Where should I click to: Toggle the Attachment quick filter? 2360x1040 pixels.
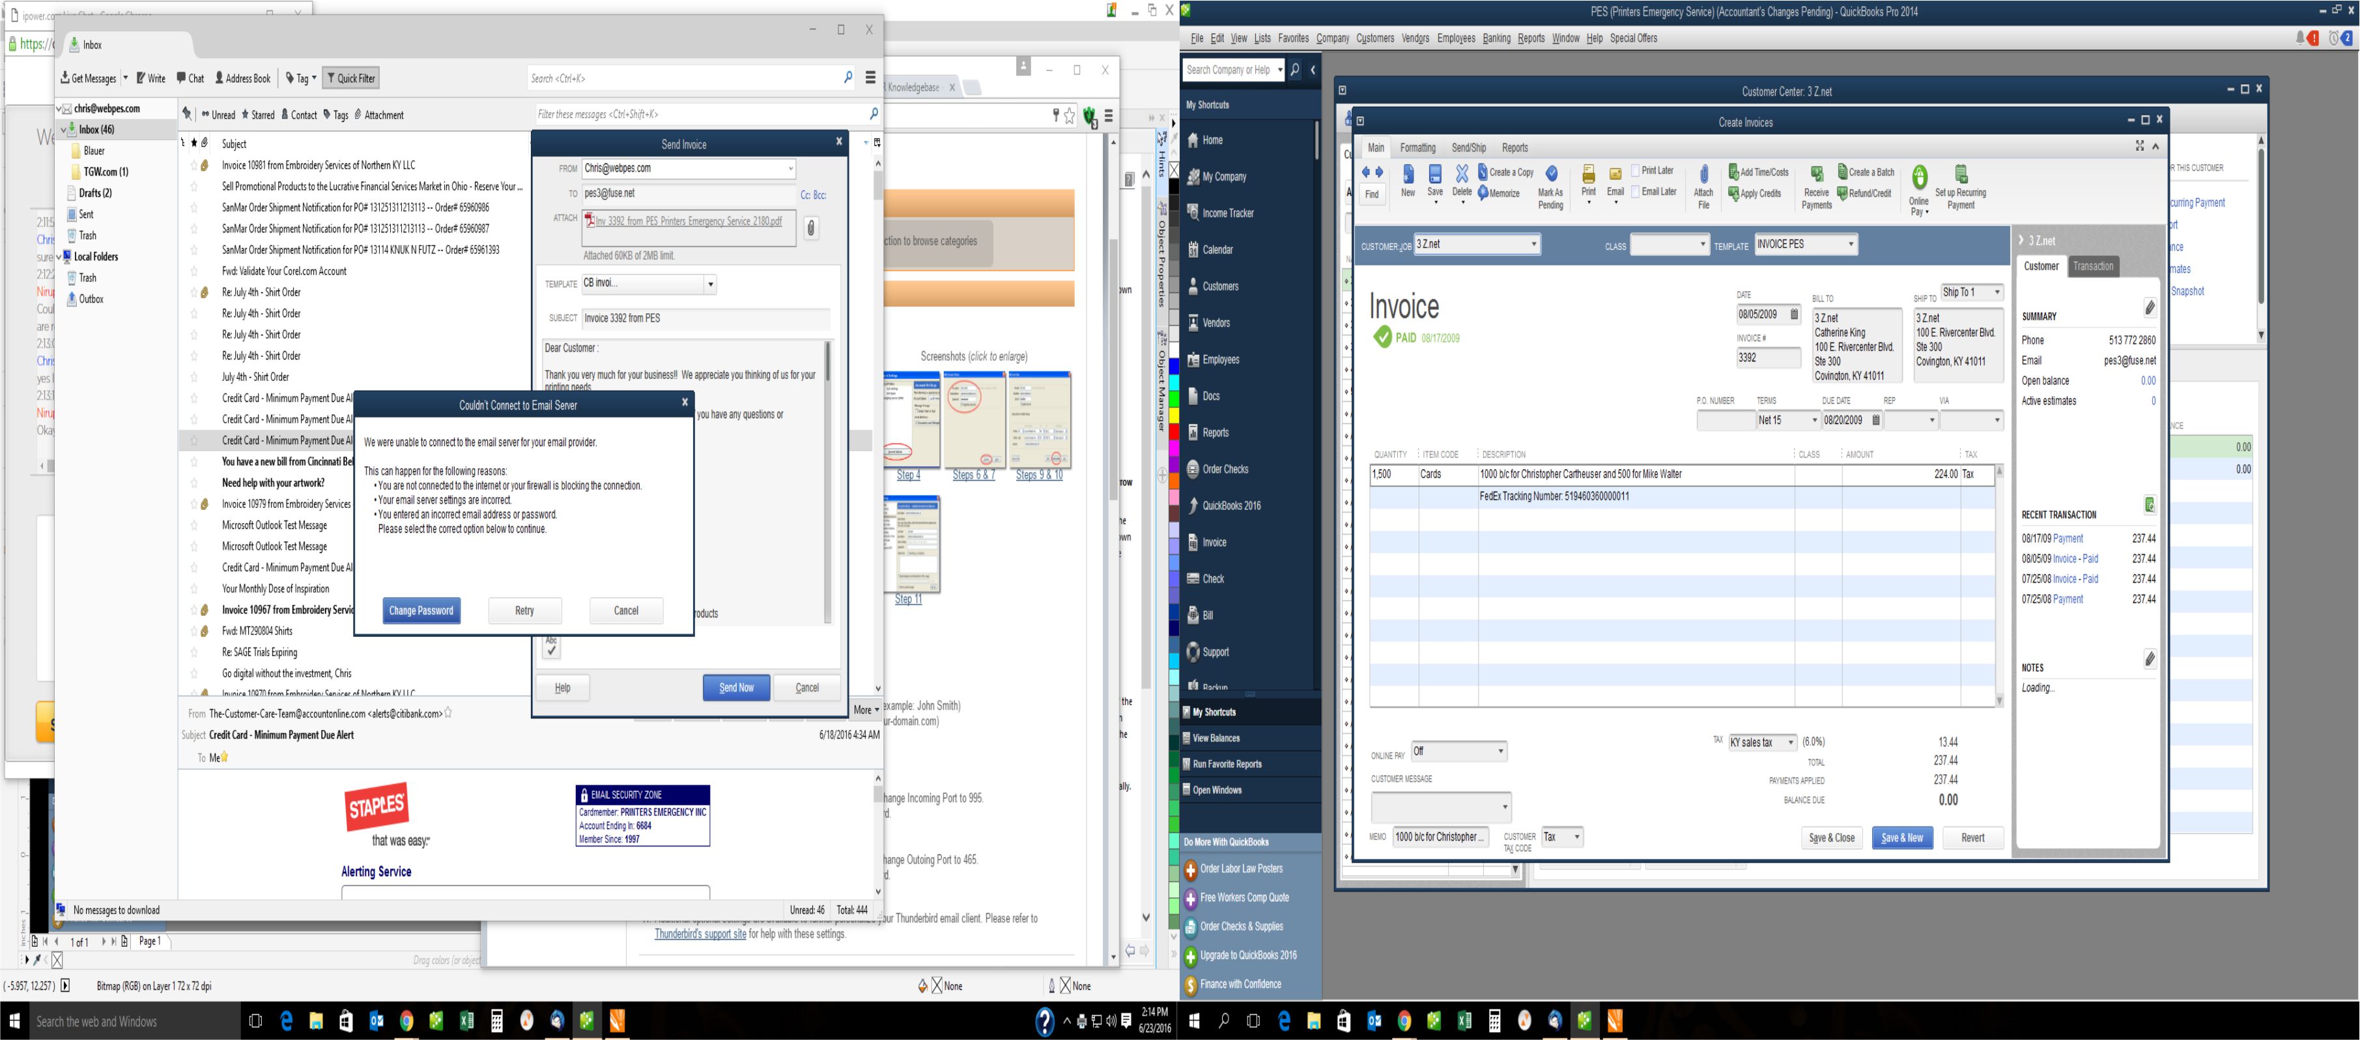point(379,115)
